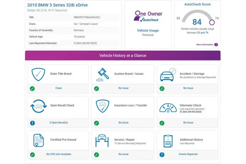The width and height of the screenshot is (246, 164).
Task: Open the Events Reported link
Action: point(188,154)
